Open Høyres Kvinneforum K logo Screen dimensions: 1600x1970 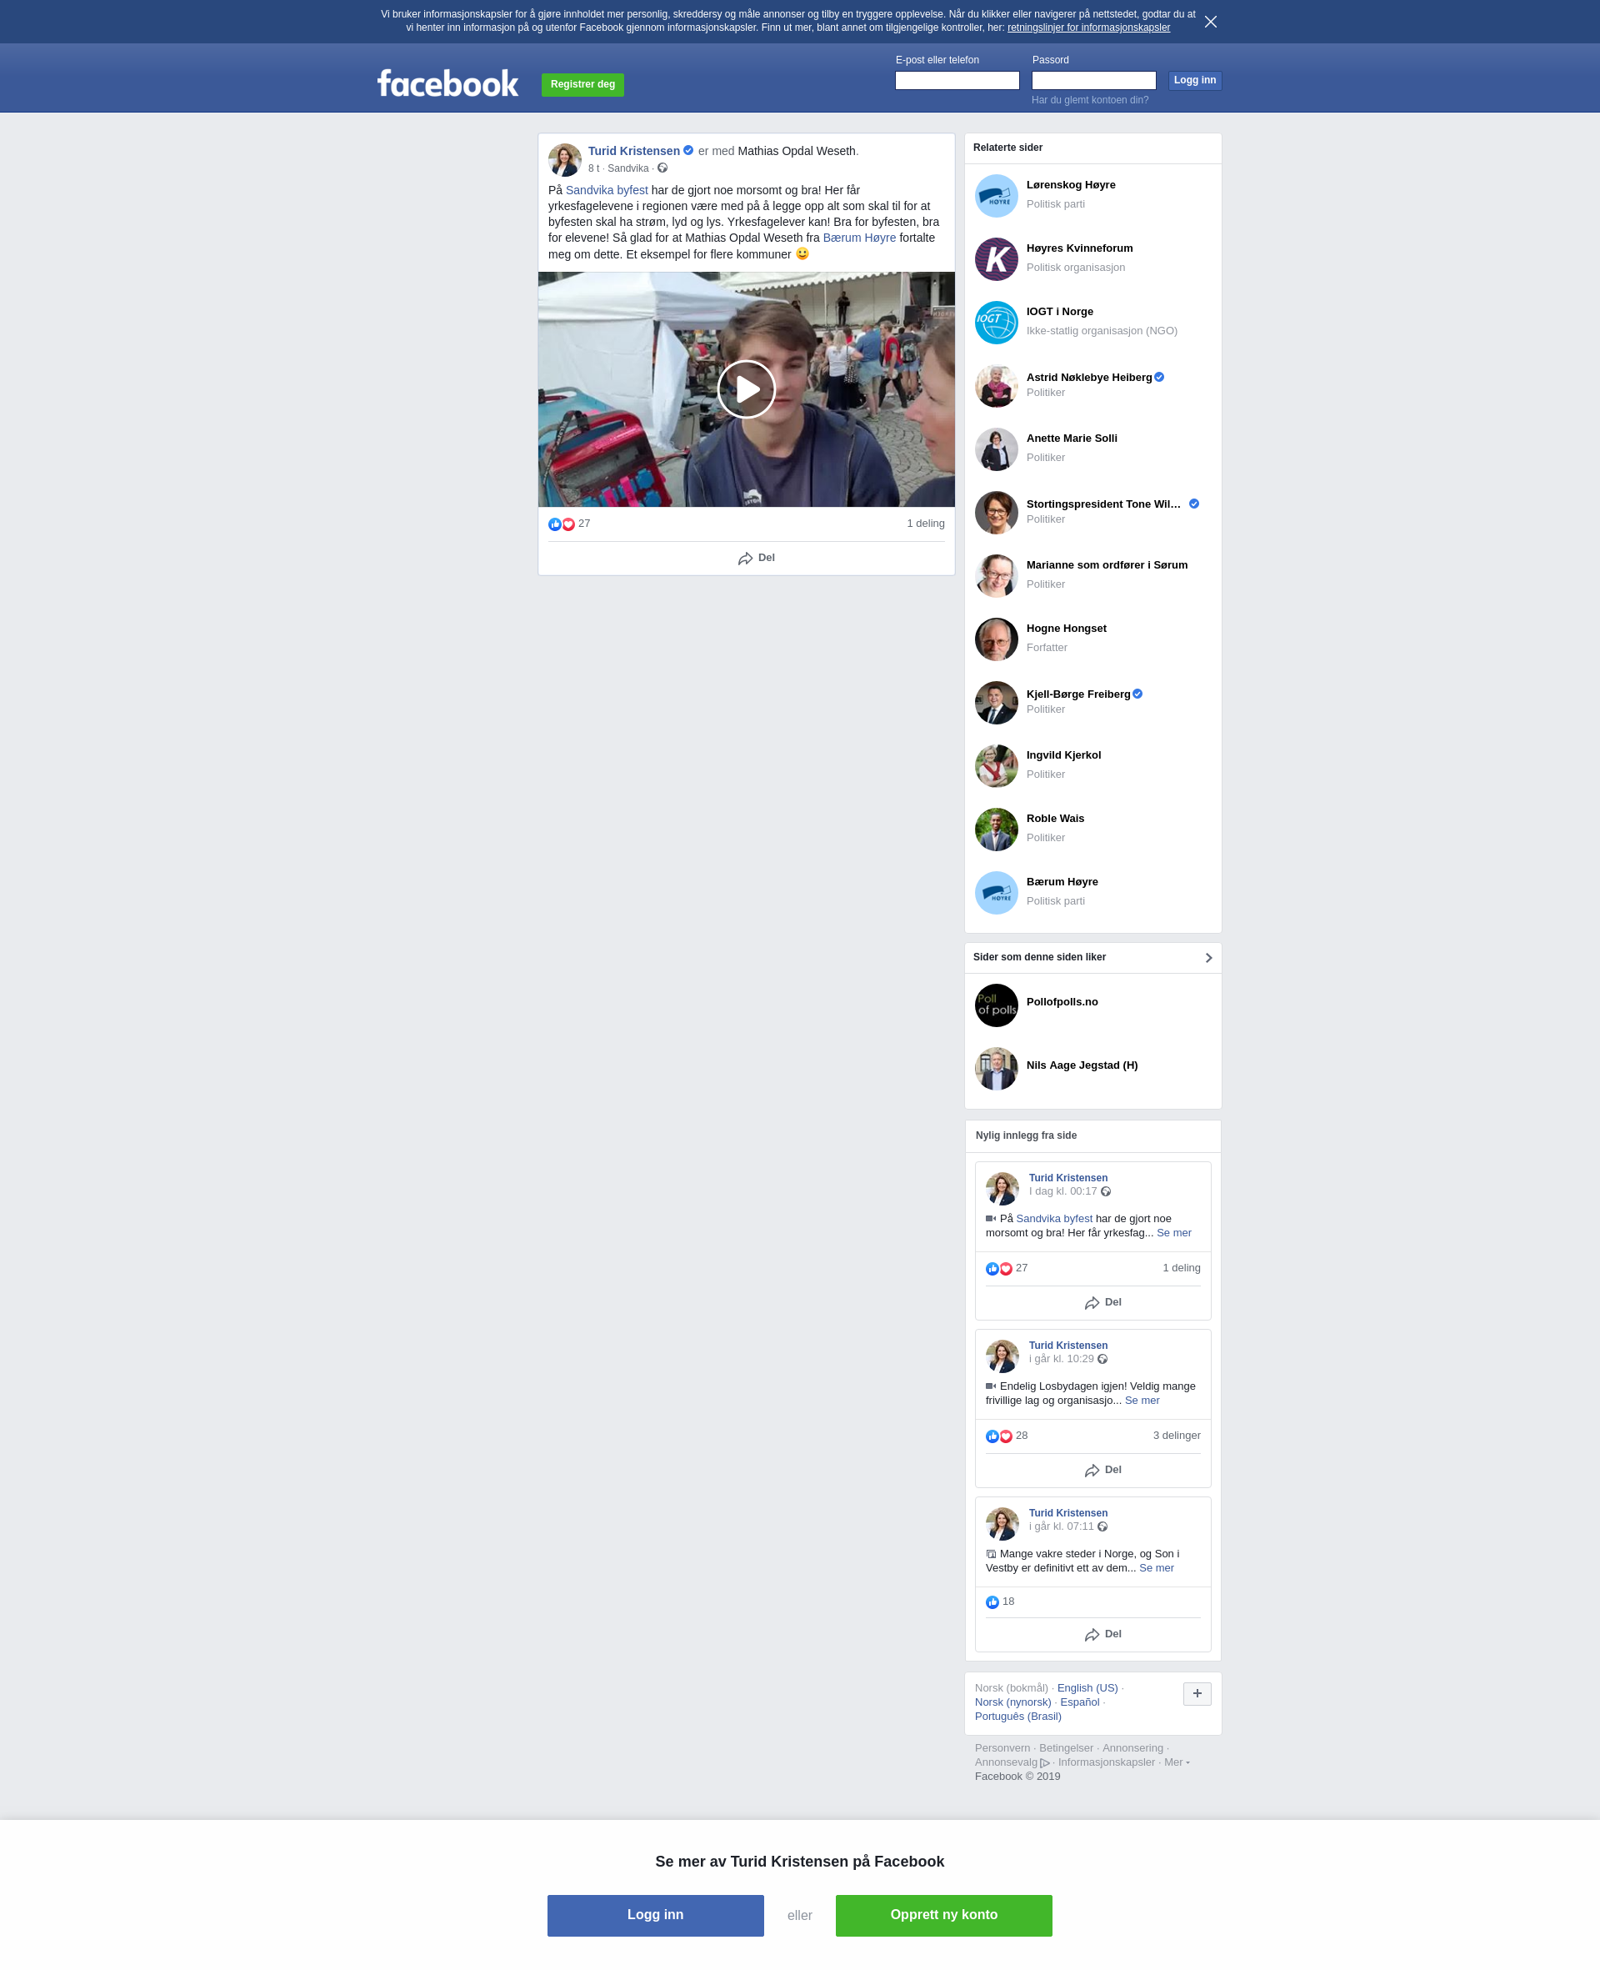997,259
